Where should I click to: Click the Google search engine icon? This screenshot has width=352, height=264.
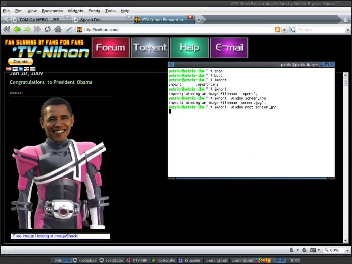coord(293,30)
